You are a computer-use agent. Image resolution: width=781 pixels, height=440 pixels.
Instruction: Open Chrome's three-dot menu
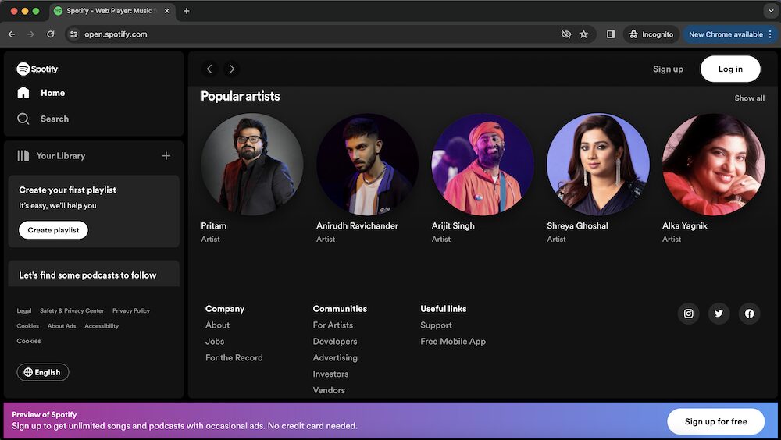[771, 34]
